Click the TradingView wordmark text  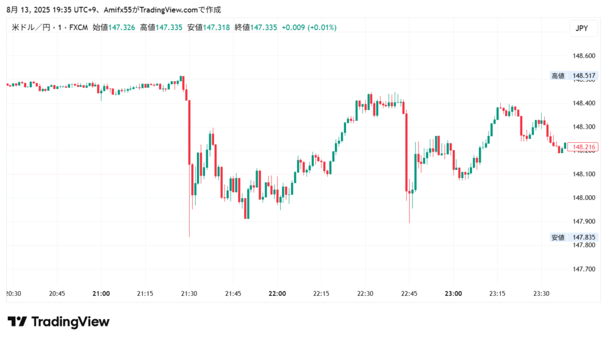(70, 321)
